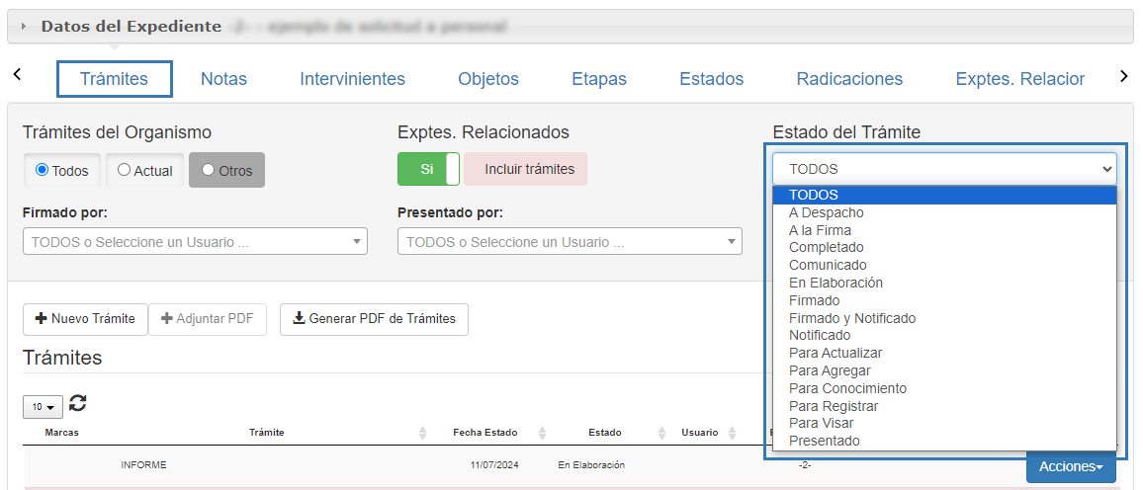Select the Todos radio button
1143x490 pixels.
(x=43, y=170)
